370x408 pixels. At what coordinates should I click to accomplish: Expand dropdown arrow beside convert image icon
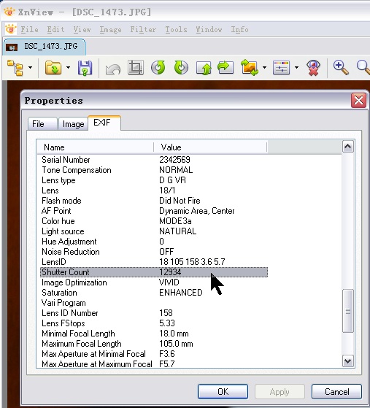[264, 67]
